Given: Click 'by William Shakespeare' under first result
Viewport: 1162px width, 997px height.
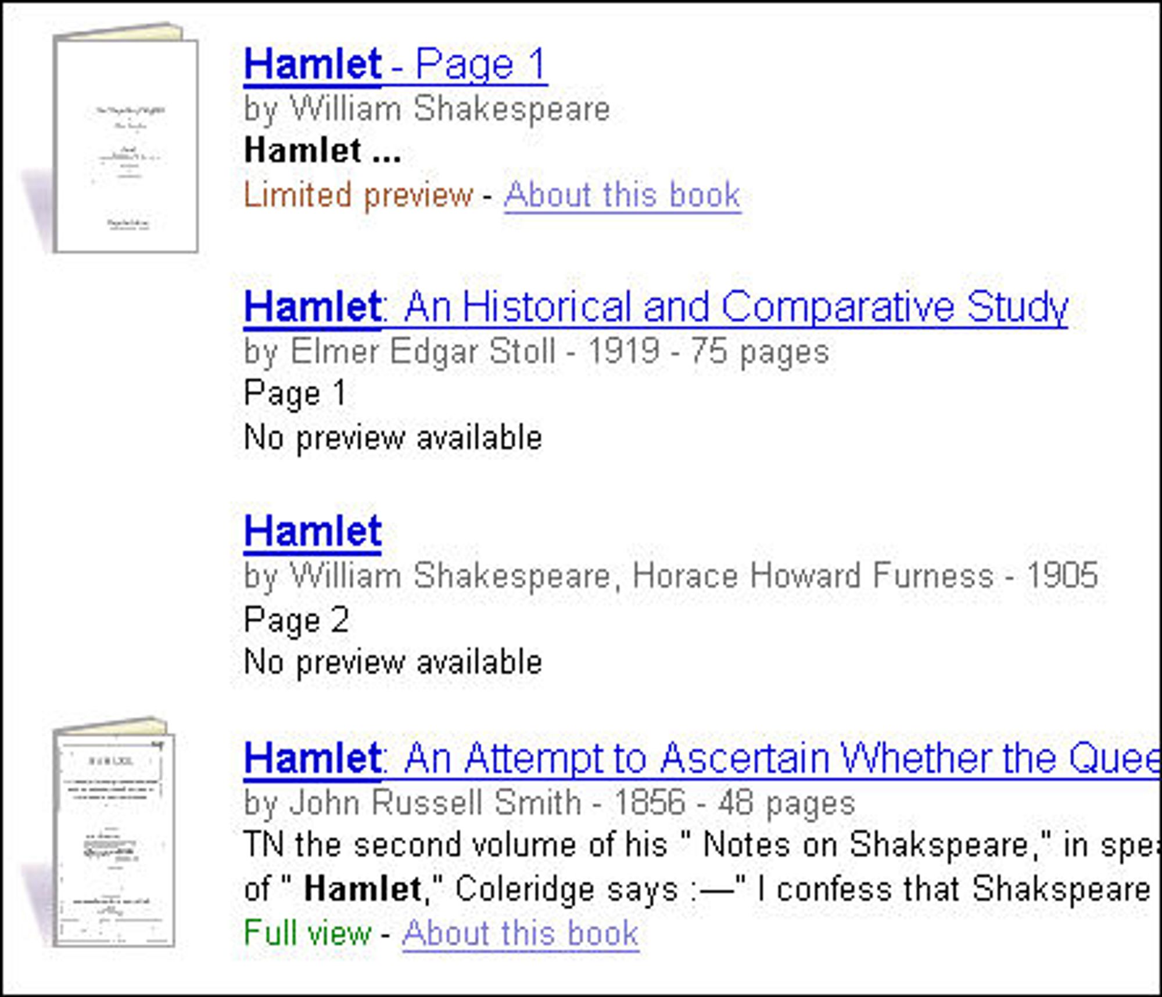Looking at the screenshot, I should (x=427, y=109).
